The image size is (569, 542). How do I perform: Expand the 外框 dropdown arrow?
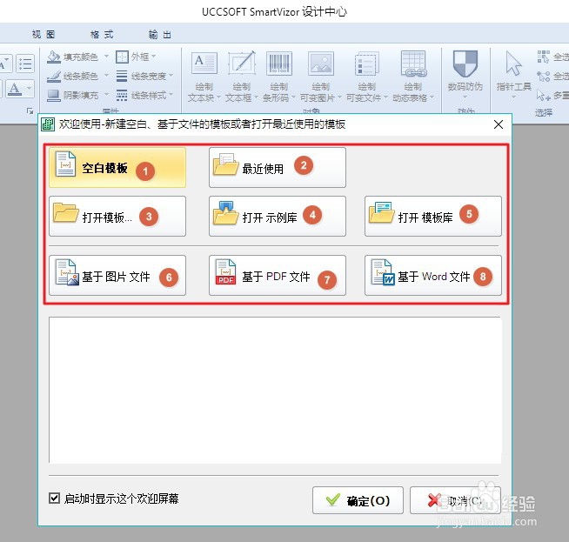pos(154,57)
